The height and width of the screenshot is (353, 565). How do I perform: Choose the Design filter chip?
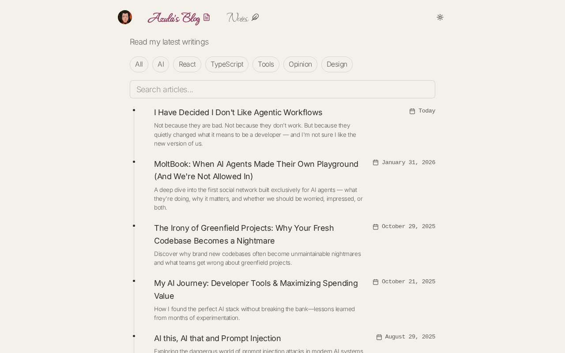coord(337,64)
